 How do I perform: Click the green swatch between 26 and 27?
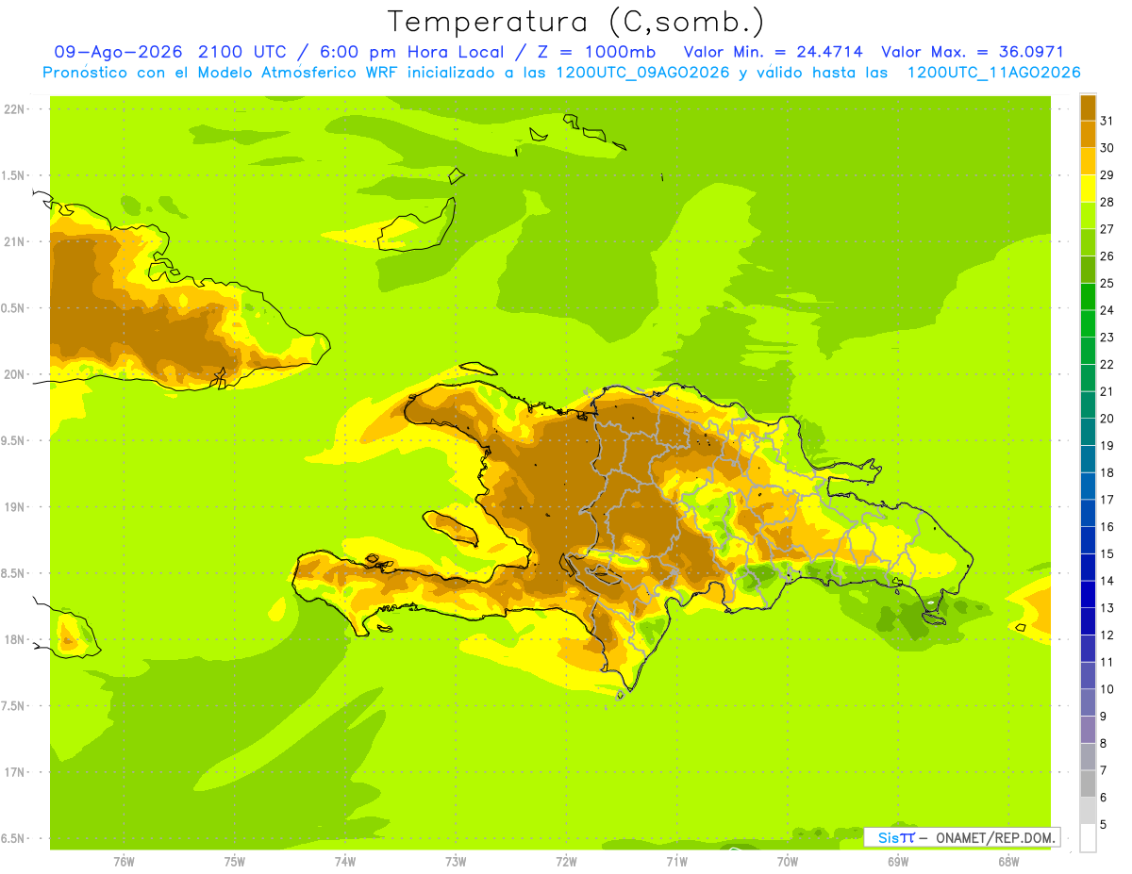pos(1088,242)
